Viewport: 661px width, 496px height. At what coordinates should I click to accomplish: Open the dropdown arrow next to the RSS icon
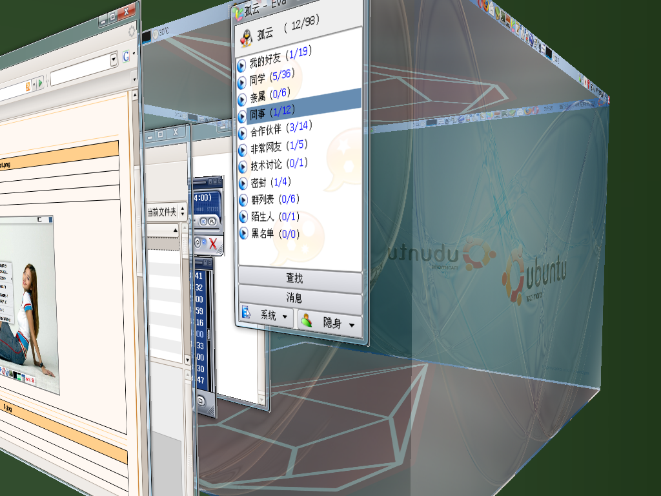click(x=34, y=85)
